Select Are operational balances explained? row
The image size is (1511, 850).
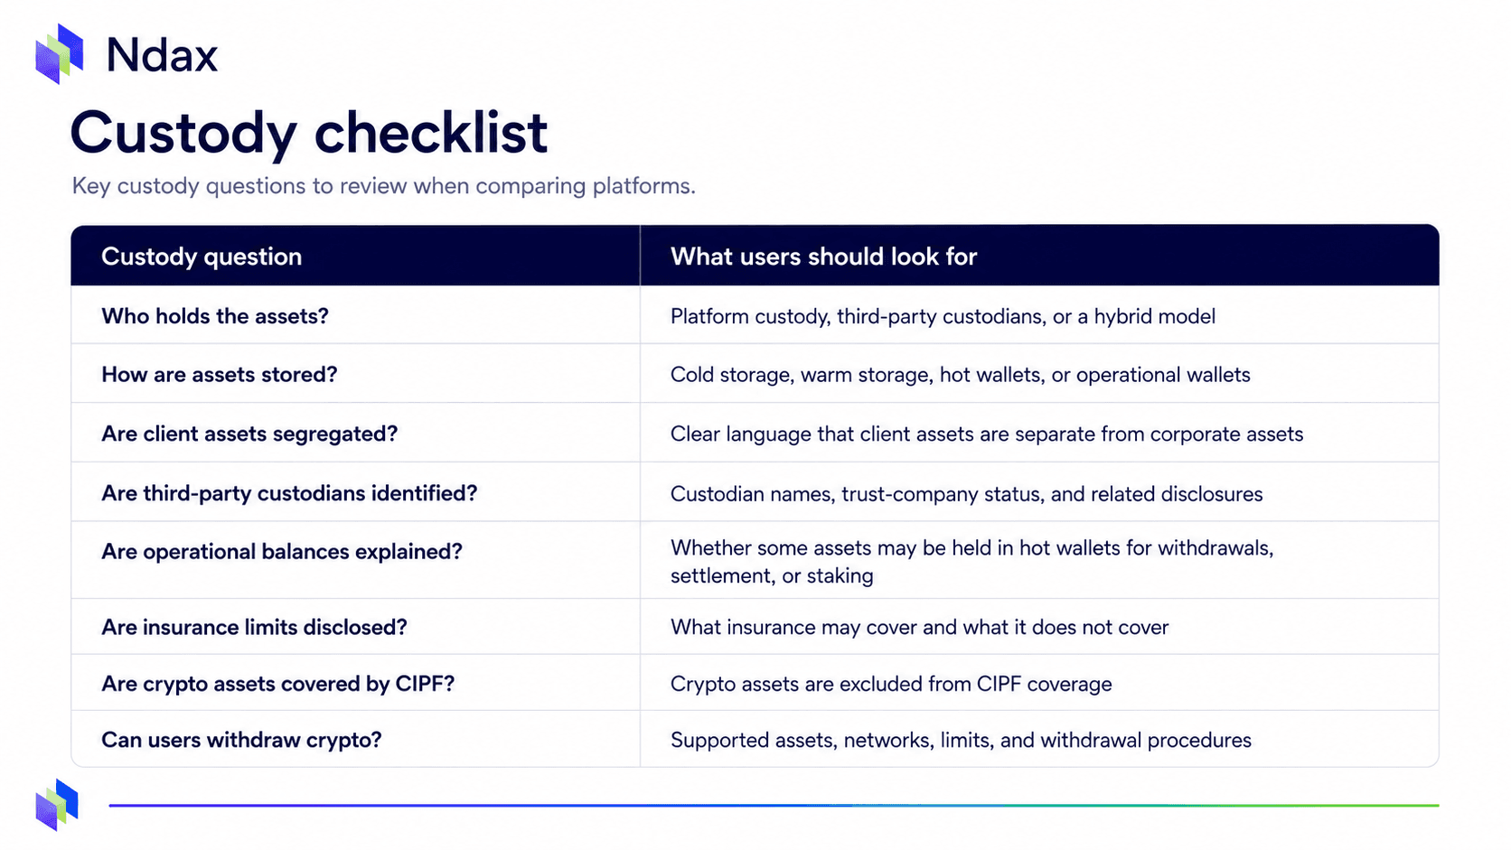click(755, 560)
